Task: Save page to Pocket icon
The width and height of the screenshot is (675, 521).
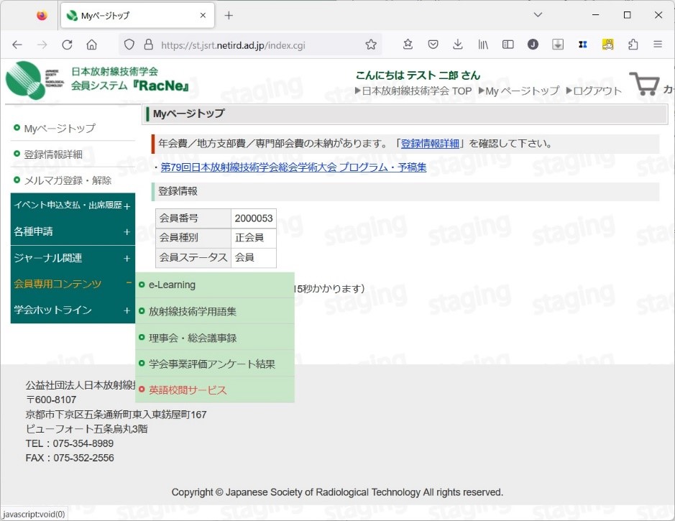Action: [433, 45]
